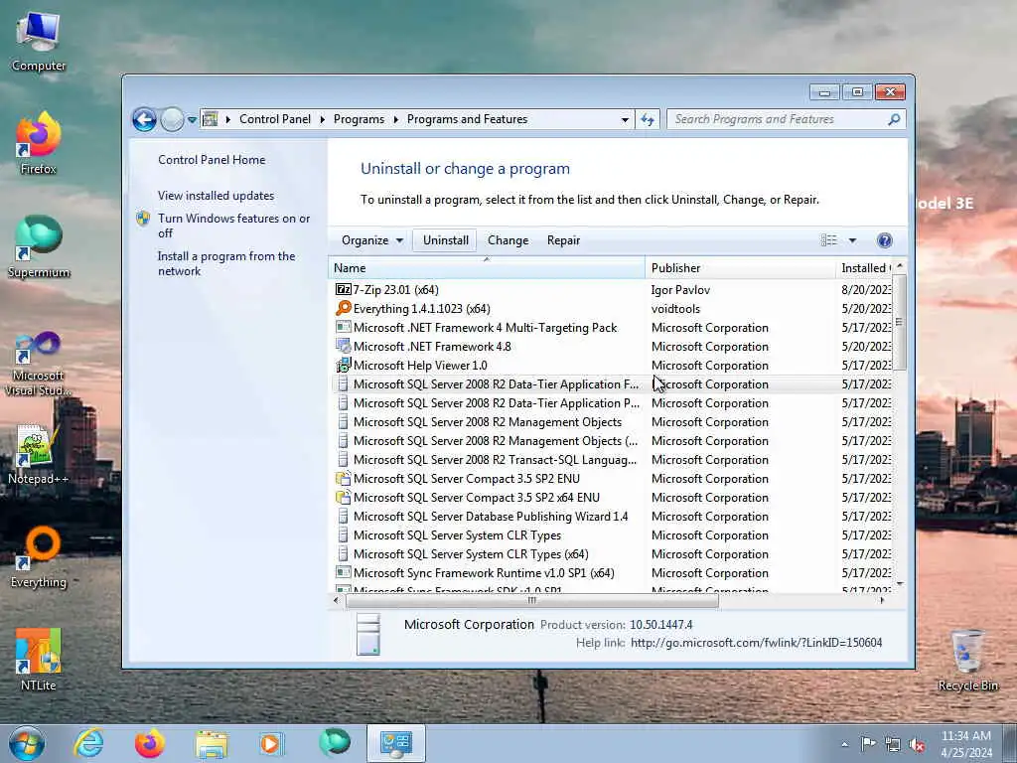Screen dimensions: 1017x763
Task: Open Internet Explorer from the taskbar
Action: [x=88, y=743]
